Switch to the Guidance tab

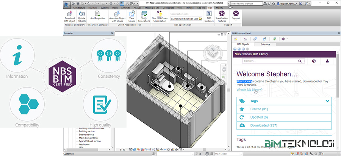265,44
